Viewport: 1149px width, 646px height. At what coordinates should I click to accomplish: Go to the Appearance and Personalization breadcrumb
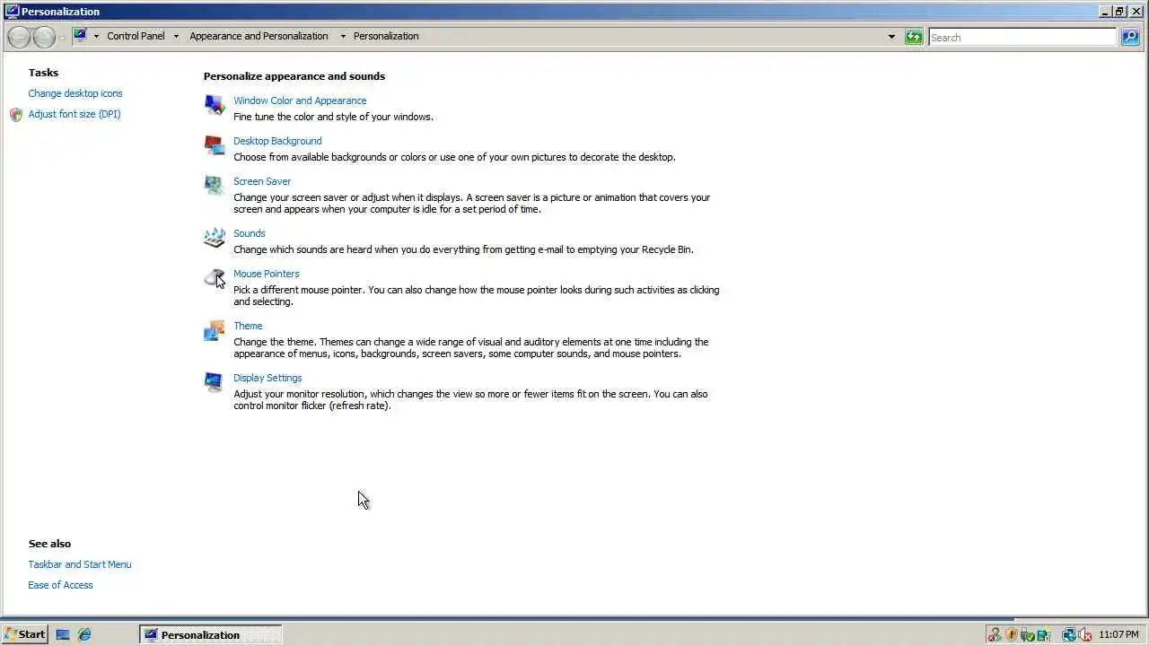(259, 36)
